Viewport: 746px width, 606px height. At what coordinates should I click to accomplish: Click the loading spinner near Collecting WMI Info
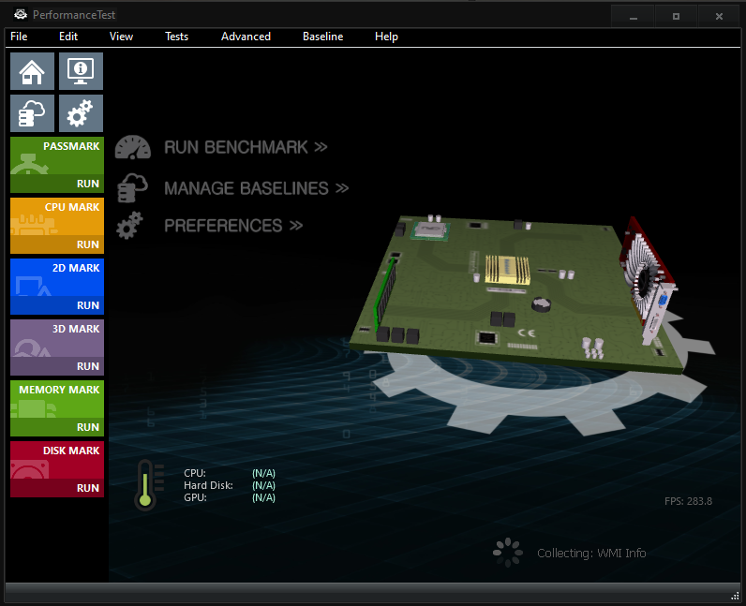pos(508,553)
